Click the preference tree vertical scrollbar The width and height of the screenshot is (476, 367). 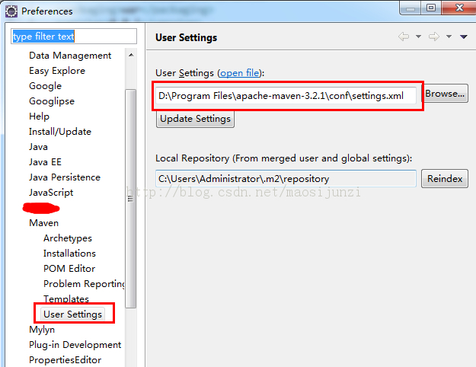(x=131, y=198)
